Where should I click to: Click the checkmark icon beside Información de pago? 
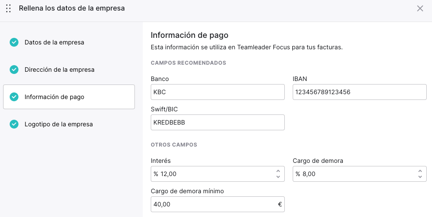[14, 97]
